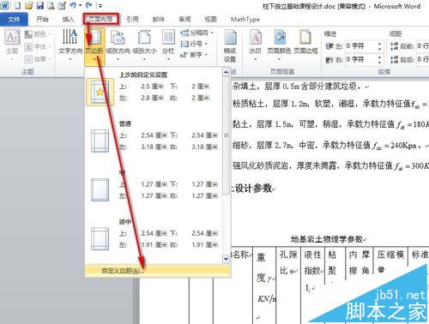Click document line starting with 细砂
429x324 pixels.
(327, 146)
